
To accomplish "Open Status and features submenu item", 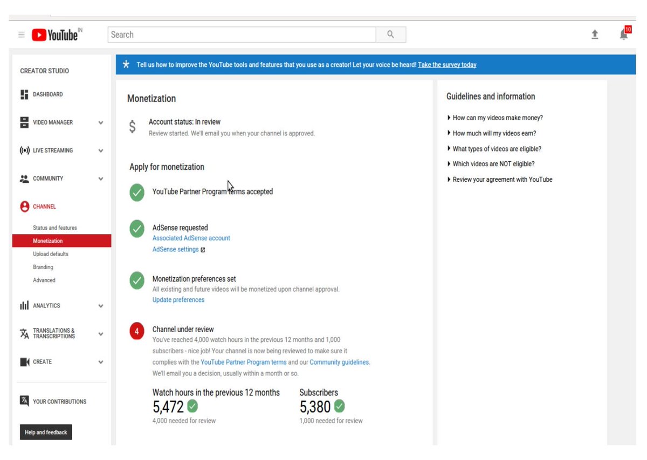I will (55, 228).
